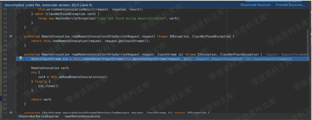Fold the try block at line 45
The width and height of the screenshot is (312, 120).
tap(16, 73)
